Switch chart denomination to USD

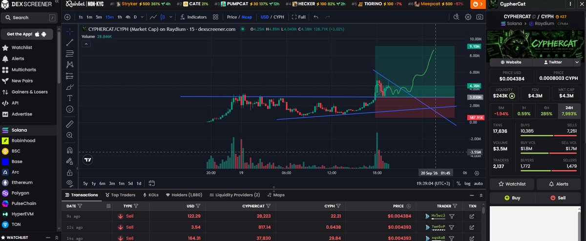tap(265, 17)
